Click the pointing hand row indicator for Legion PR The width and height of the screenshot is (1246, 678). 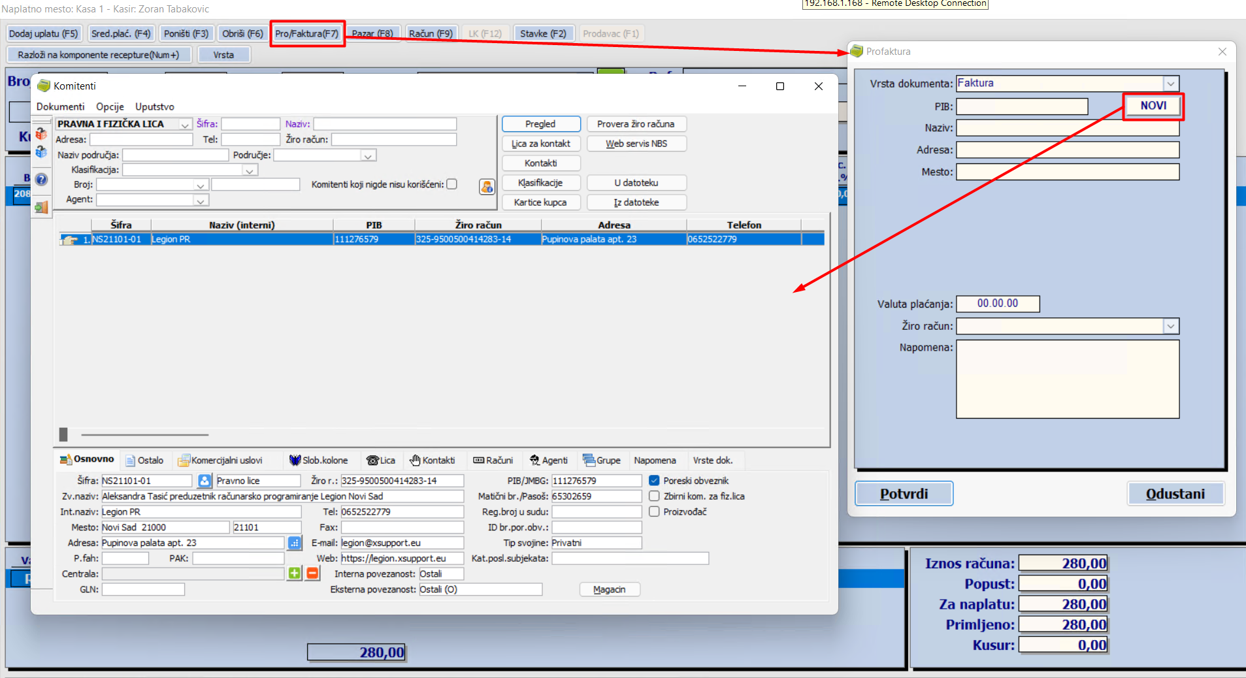pyautogui.click(x=69, y=240)
